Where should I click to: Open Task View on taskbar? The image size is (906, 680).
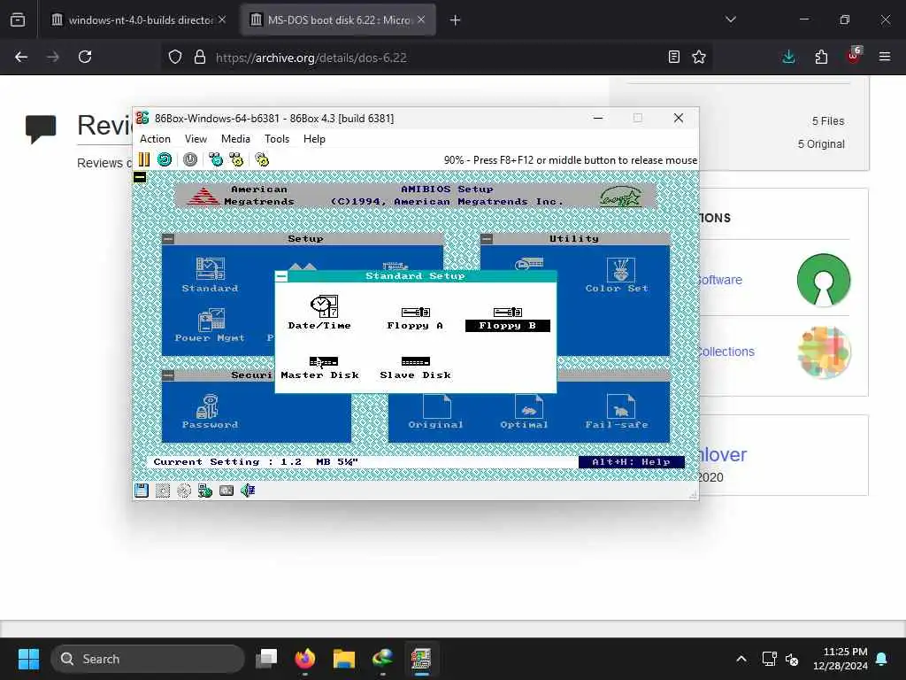click(x=267, y=659)
